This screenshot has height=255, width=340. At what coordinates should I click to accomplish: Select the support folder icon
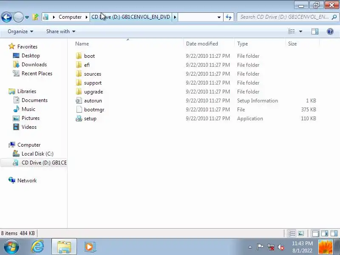pyautogui.click(x=79, y=82)
